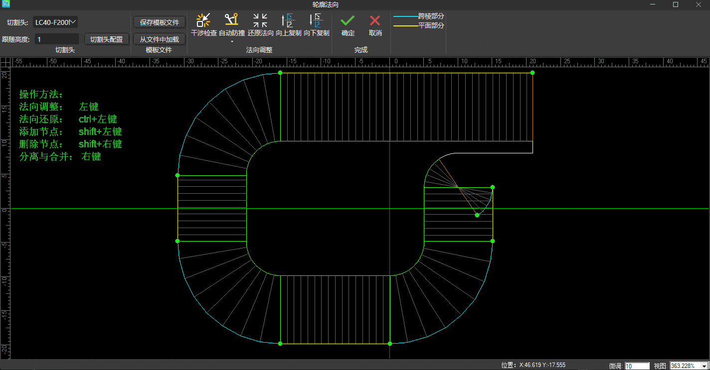
Task: Click the ctrl+左键 restore normal hint
Action: (98, 119)
